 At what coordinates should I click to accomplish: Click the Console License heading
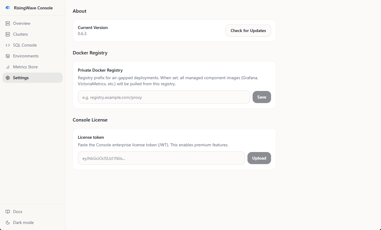tap(90, 120)
